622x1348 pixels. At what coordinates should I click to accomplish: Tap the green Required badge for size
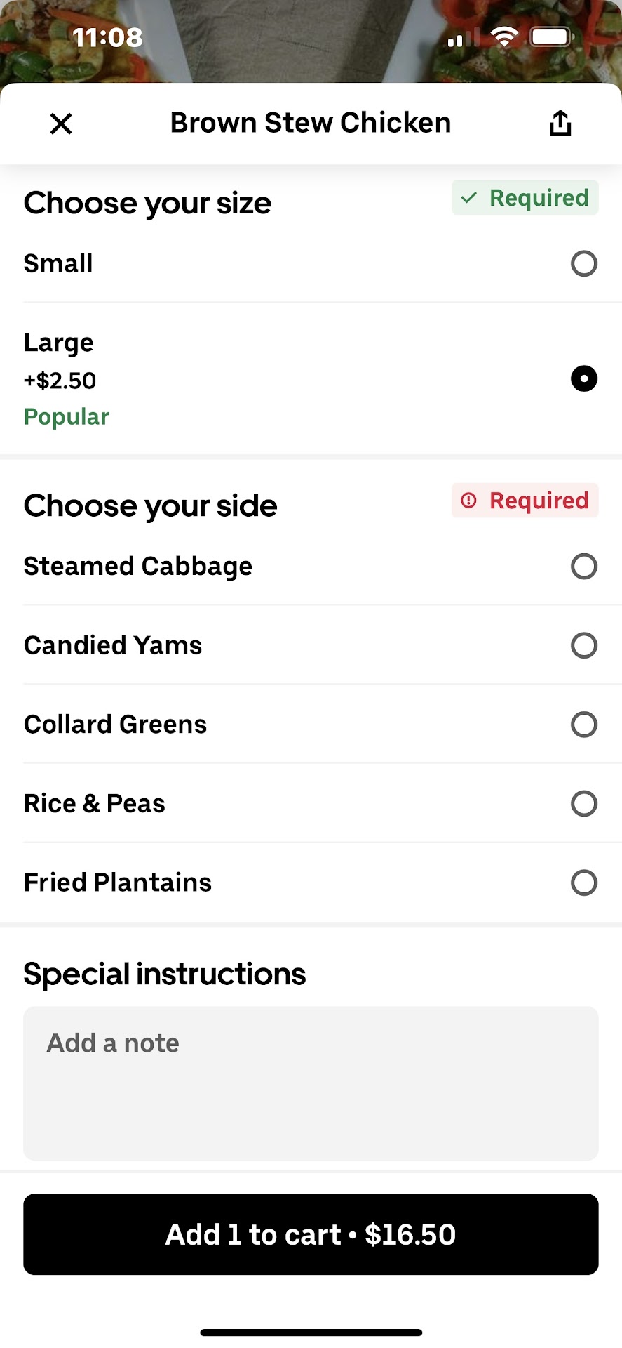(525, 198)
